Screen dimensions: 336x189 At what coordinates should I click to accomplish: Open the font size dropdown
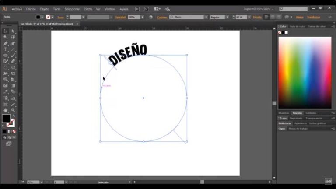click(249, 17)
